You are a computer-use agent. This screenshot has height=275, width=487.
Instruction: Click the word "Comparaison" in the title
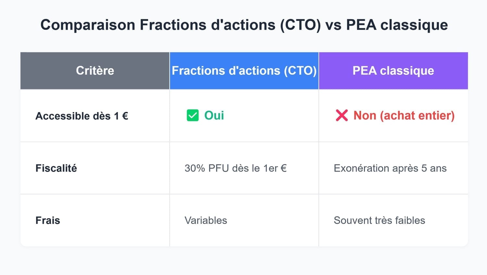click(x=88, y=25)
